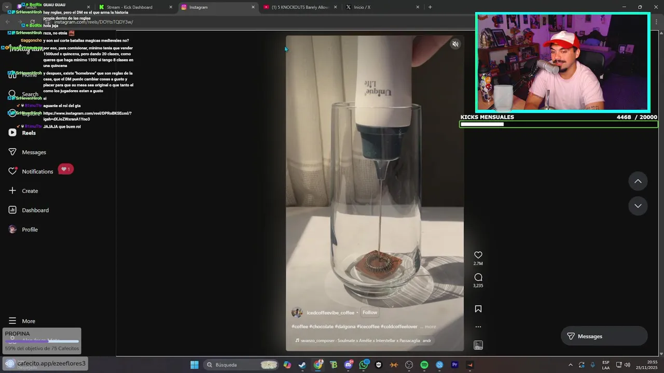Screen dimensions: 664x373
Task: Click the red notification count badge
Action: [65, 169]
